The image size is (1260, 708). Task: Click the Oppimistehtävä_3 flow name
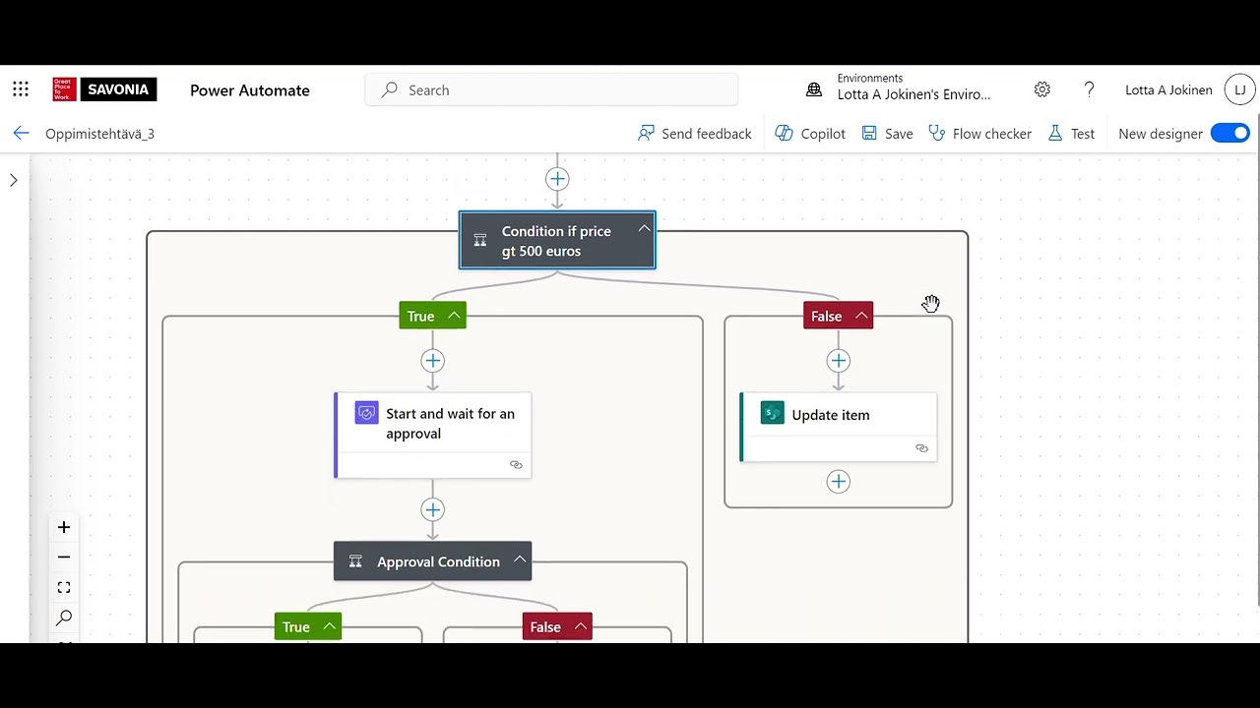[x=99, y=134]
